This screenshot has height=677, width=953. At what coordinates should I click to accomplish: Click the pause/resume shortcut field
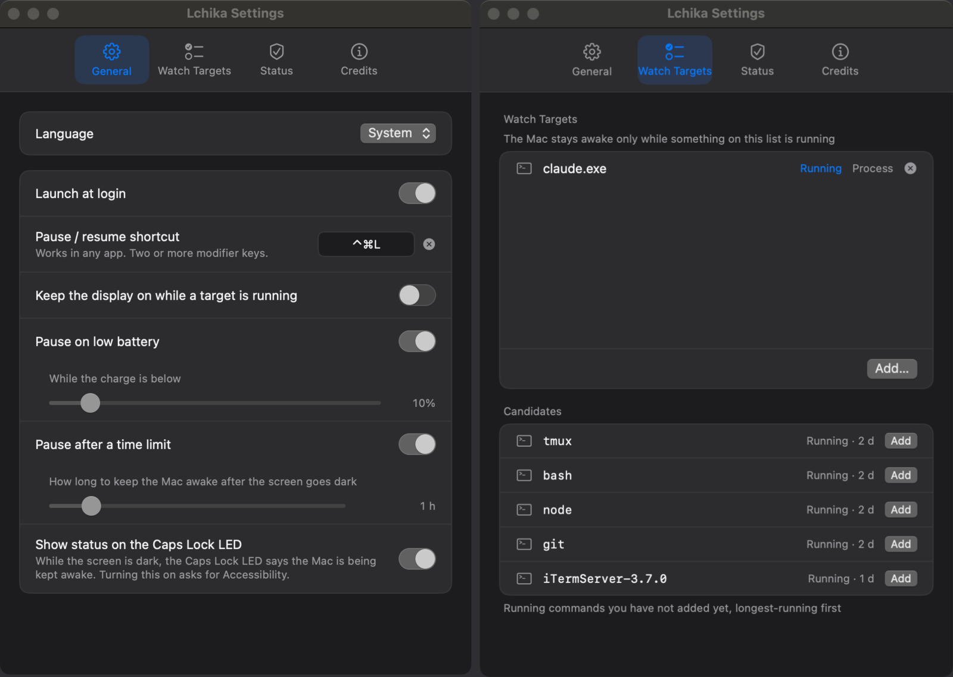click(366, 244)
